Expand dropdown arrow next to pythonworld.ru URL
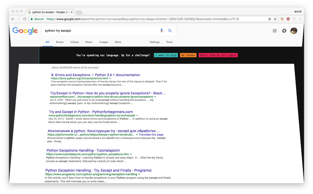Viewport: 313px width, 194px height. click(x=137, y=135)
